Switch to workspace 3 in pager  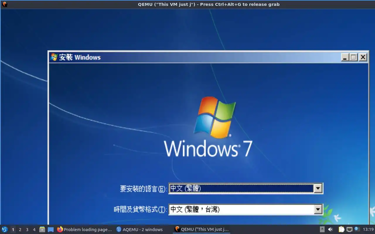pyautogui.click(x=27, y=230)
